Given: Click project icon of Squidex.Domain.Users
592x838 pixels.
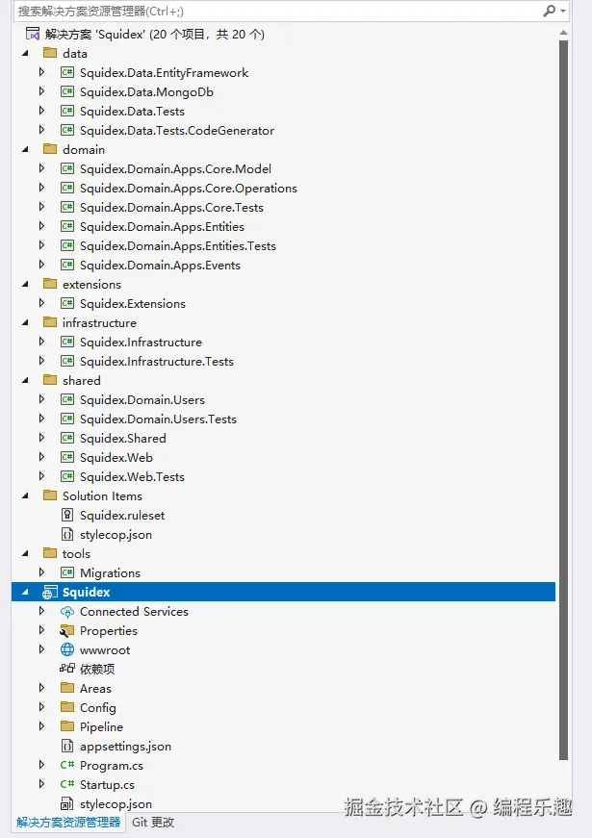Looking at the screenshot, I should [x=66, y=400].
